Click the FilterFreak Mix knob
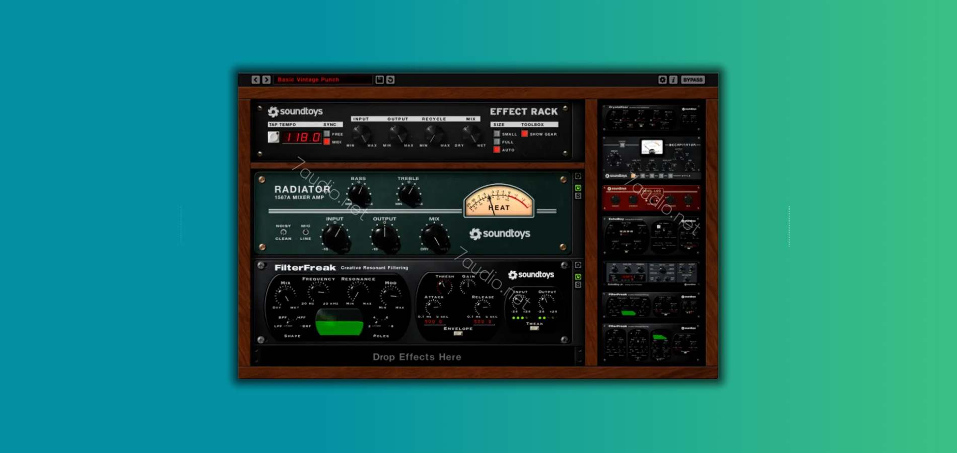Image resolution: width=957 pixels, height=453 pixels. [x=286, y=295]
